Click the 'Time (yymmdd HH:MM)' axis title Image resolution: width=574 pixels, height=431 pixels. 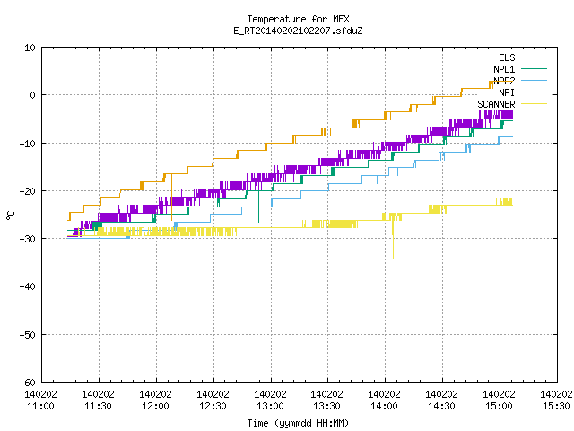(x=298, y=423)
